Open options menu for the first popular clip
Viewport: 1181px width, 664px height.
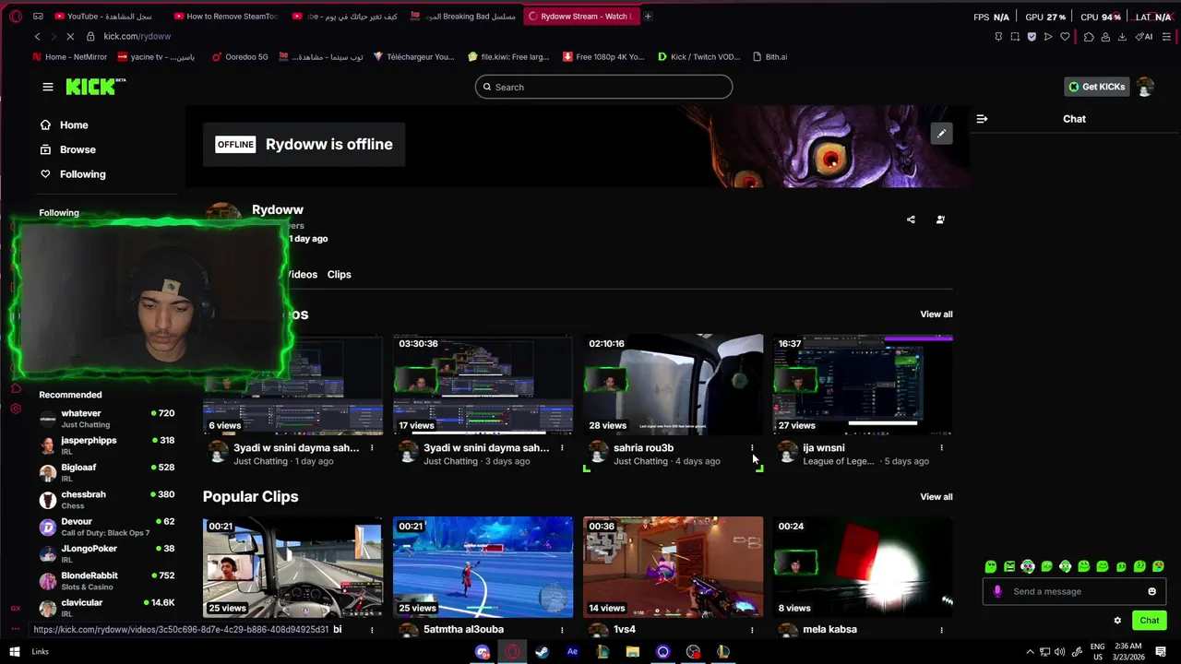tap(372, 630)
